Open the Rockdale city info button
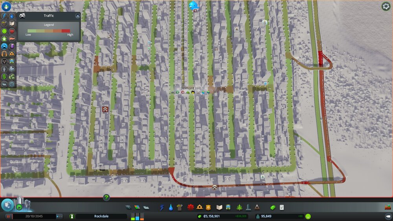This screenshot has height=221, width=393. (x=72, y=216)
